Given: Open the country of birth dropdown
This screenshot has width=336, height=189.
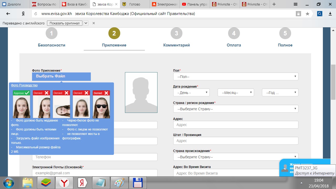Looking at the screenshot, I should coord(235,109).
